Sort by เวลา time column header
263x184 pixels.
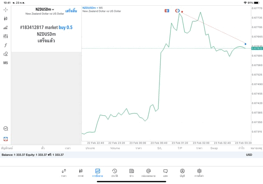point(68,148)
